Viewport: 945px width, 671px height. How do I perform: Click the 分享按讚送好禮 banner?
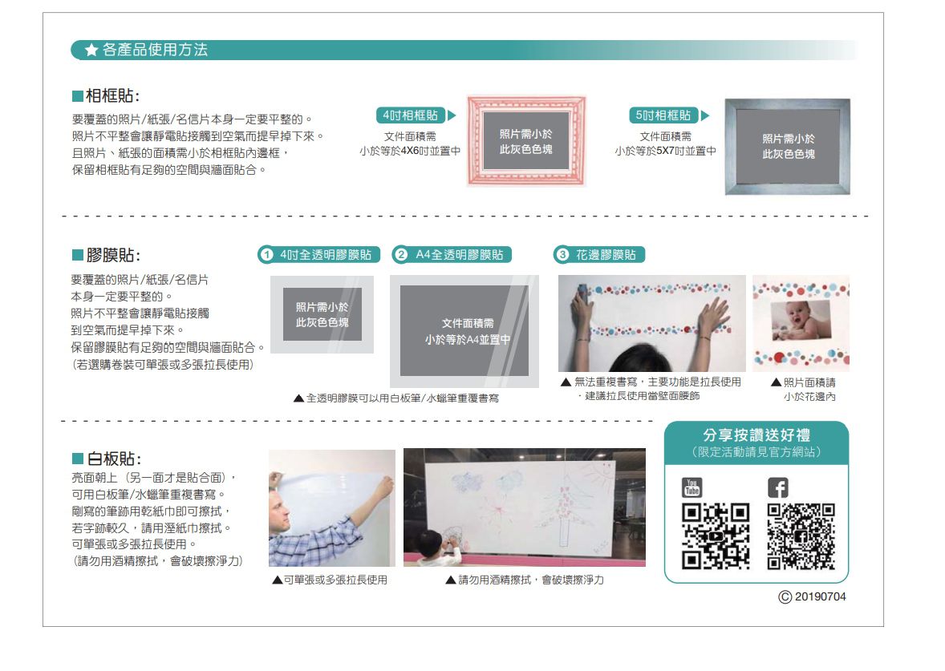(x=756, y=441)
